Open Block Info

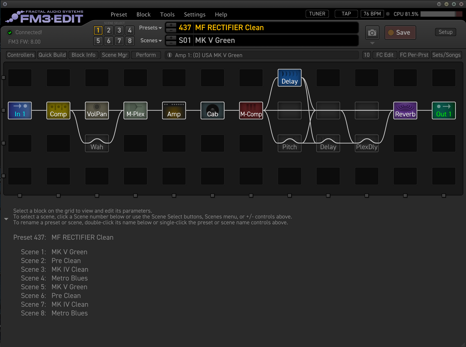(83, 55)
